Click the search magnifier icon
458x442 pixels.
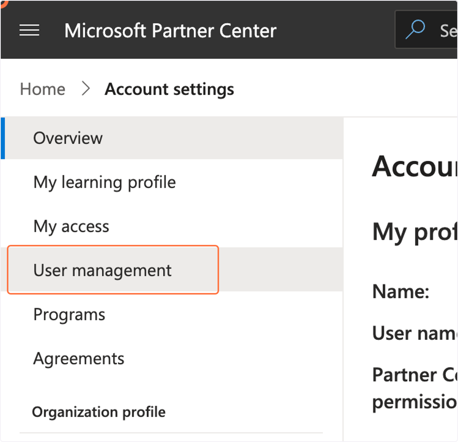(x=415, y=29)
